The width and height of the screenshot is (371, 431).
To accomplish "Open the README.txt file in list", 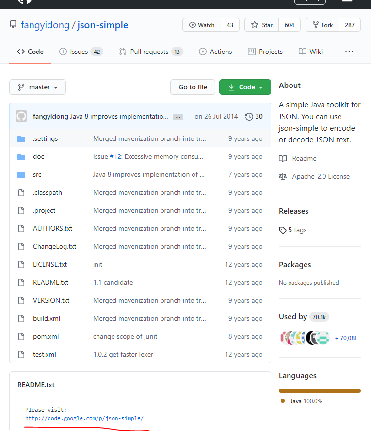I will coord(51,283).
